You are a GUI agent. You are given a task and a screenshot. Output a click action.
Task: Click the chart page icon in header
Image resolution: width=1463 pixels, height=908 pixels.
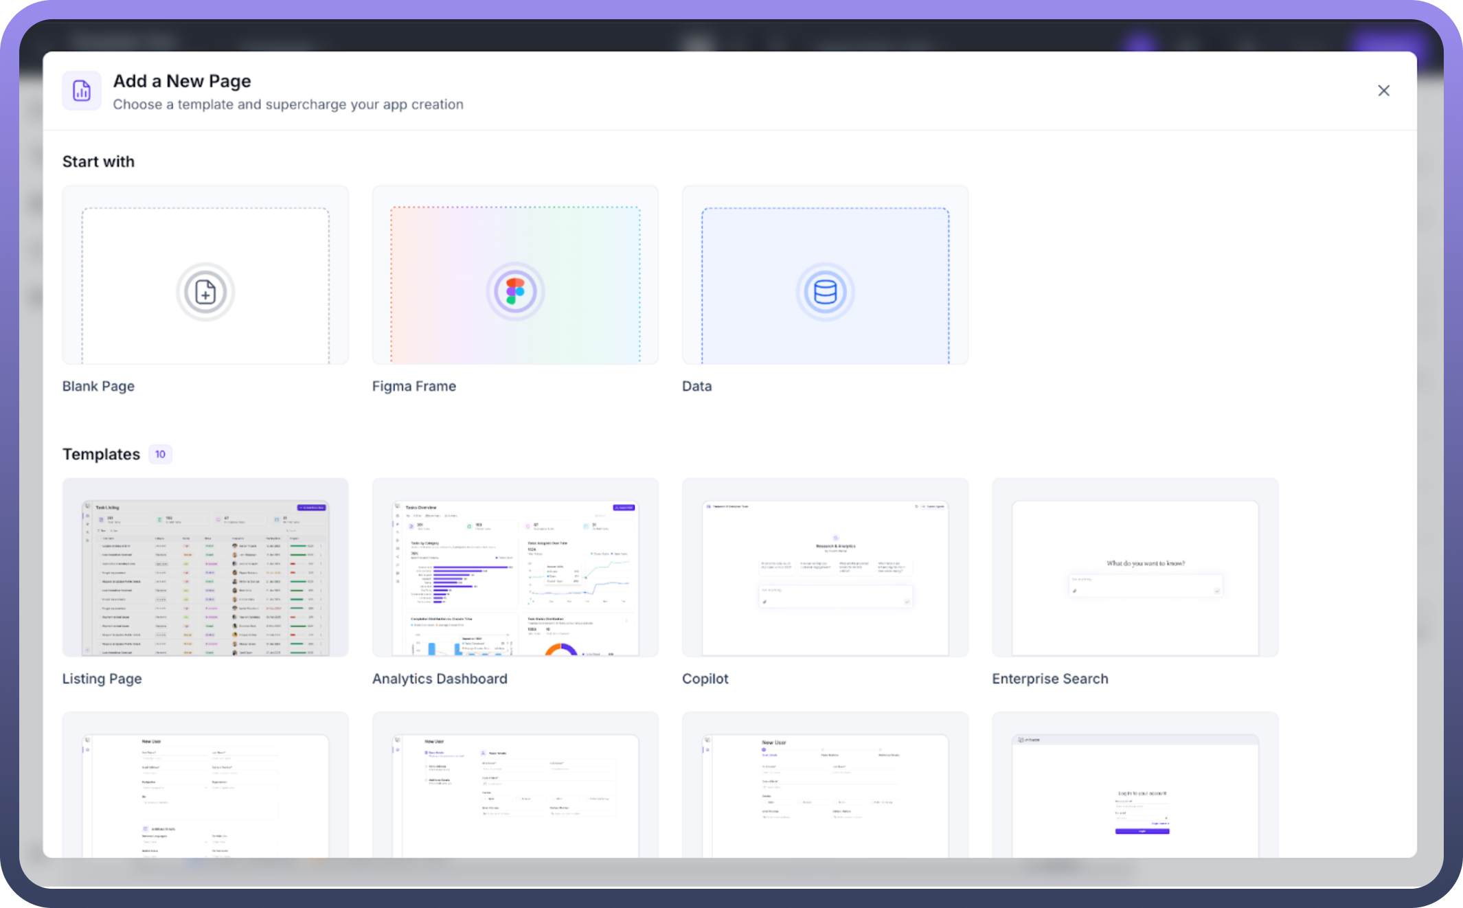click(82, 91)
